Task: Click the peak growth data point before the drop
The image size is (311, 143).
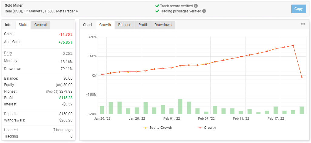Action: pyautogui.click(x=293, y=45)
